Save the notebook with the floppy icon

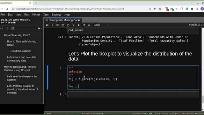[x=47, y=25]
